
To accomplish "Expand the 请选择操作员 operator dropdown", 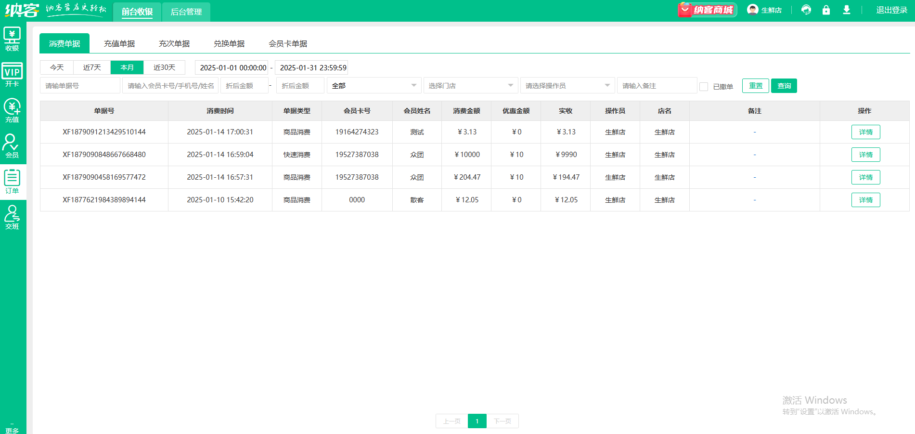I will 567,86.
